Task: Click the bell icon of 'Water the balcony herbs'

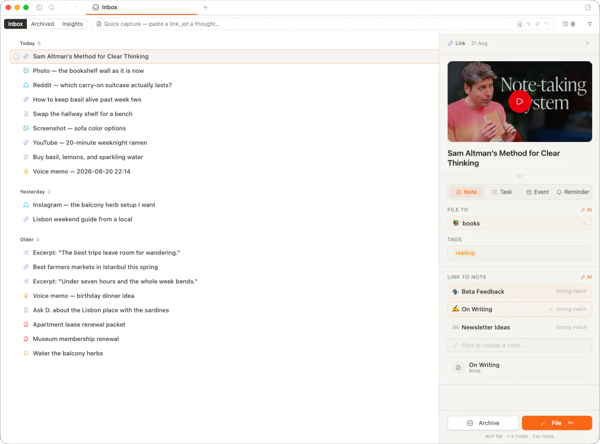Action: [26, 354]
